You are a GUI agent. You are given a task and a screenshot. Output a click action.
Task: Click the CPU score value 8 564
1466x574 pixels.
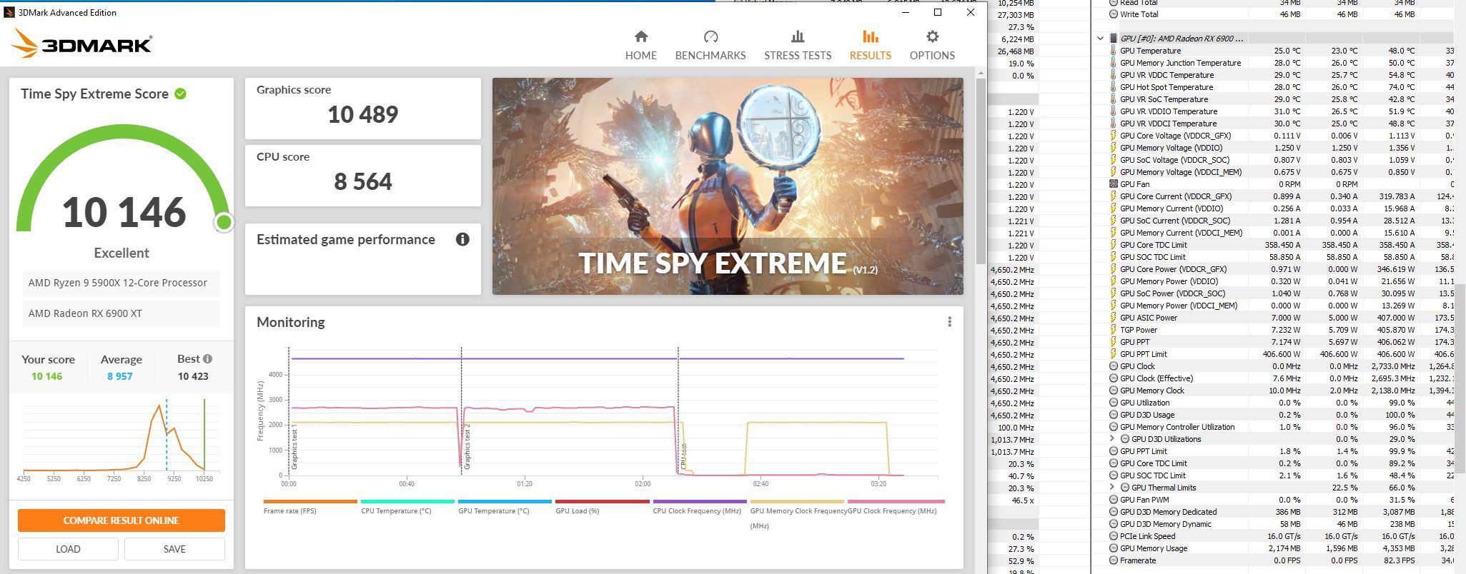tap(362, 181)
